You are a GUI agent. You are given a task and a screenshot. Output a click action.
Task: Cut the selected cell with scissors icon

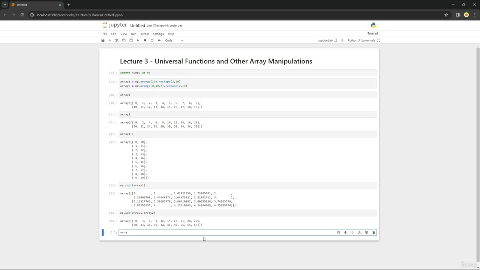(117, 40)
